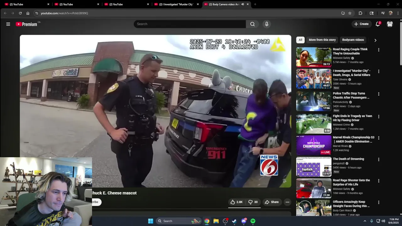Open a new browser tab
This screenshot has height=226, width=402.
pyautogui.click(x=255, y=4)
